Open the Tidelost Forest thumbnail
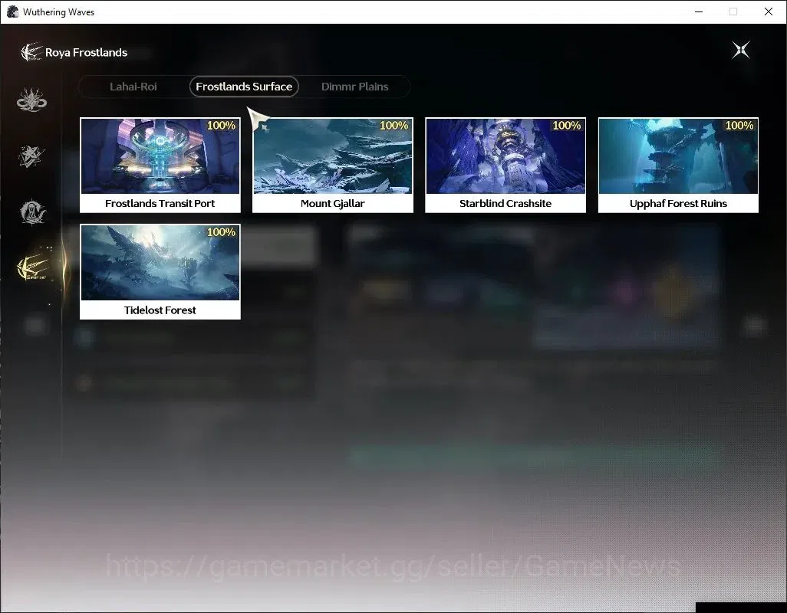 tap(160, 263)
